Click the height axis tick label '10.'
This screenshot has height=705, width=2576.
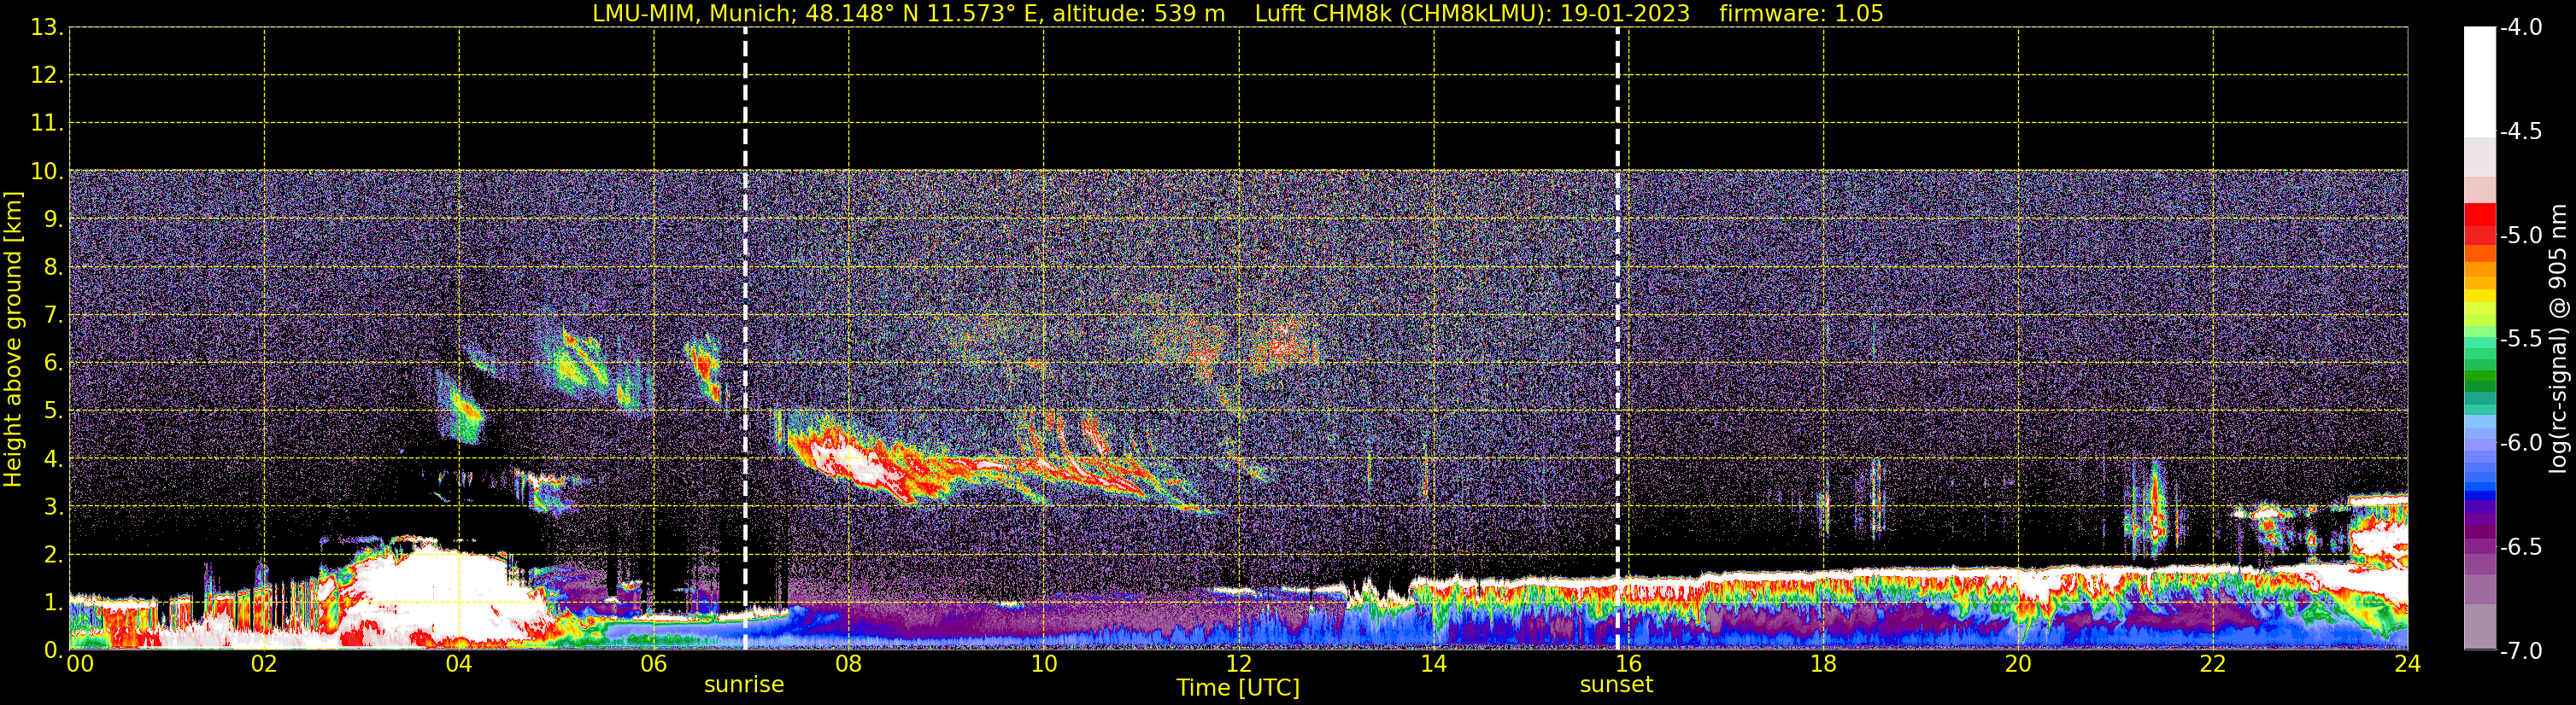(x=47, y=172)
